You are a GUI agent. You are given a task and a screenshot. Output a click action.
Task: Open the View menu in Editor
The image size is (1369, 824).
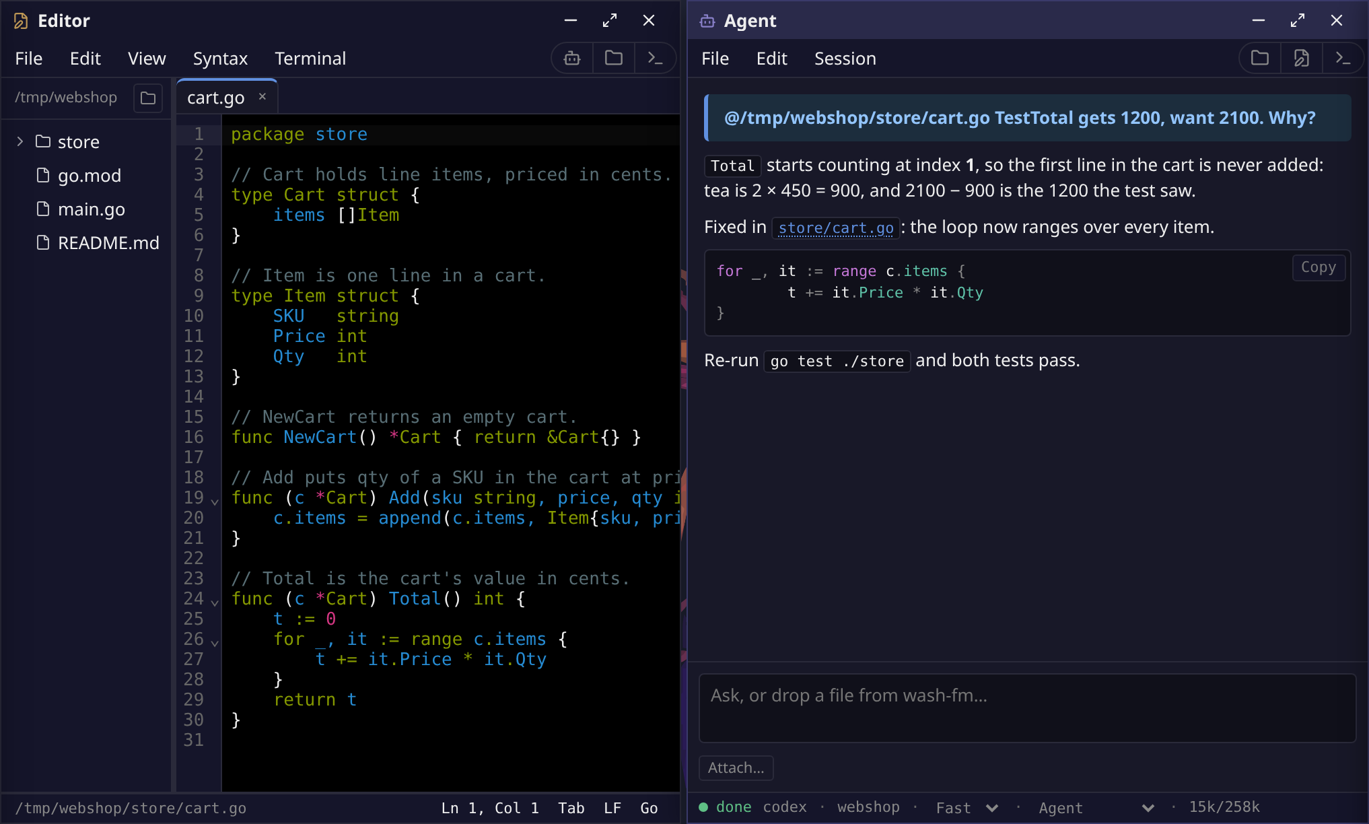pyautogui.click(x=147, y=59)
